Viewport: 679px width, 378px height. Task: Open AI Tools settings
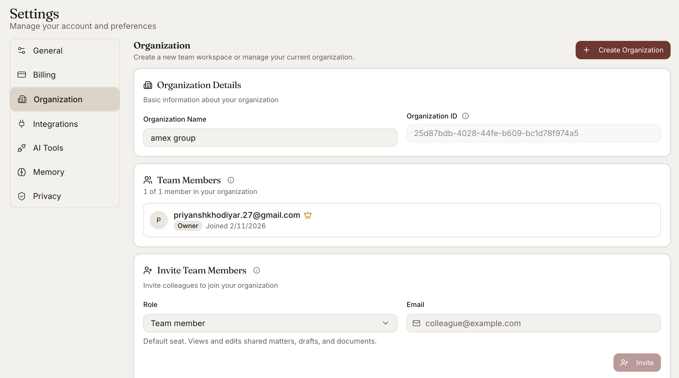pos(65,148)
